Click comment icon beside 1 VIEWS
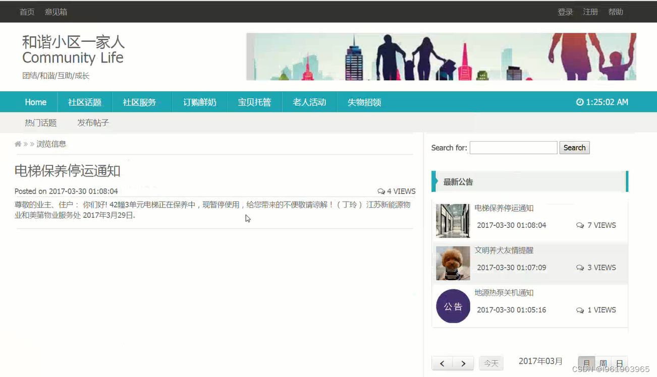This screenshot has width=657, height=377. coord(580,310)
